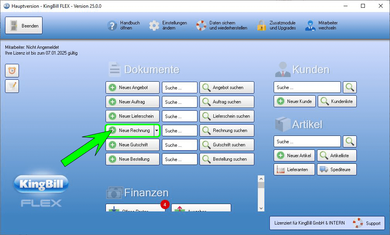Focus the Bestellung search field
The height and width of the screenshot is (235, 390).
click(x=180, y=159)
